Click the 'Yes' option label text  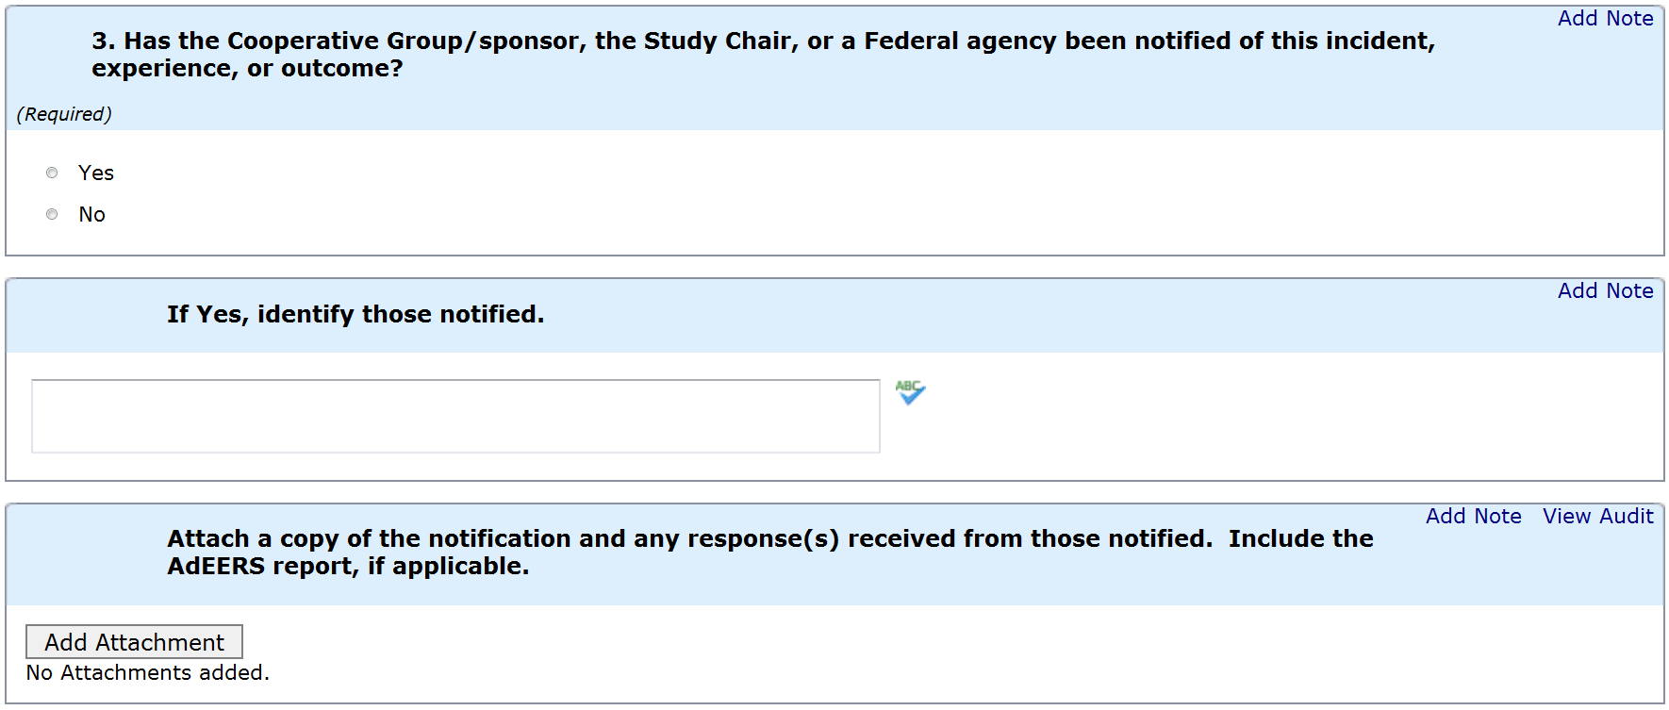point(96,173)
